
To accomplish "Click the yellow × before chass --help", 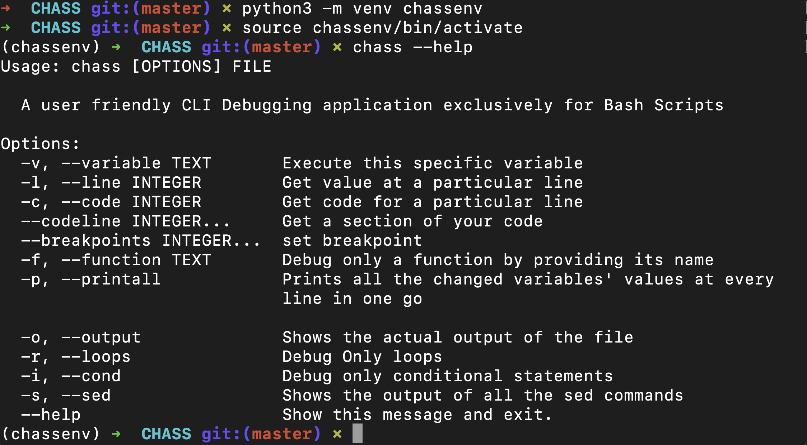I will (337, 47).
